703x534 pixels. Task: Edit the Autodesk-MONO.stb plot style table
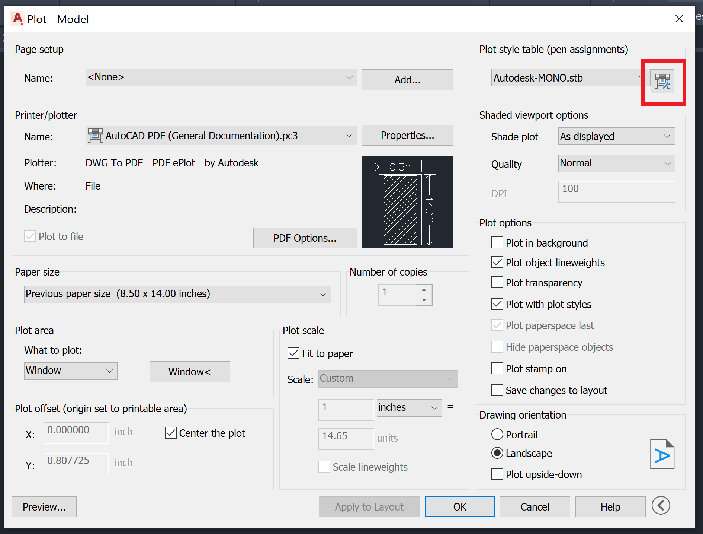coord(662,81)
